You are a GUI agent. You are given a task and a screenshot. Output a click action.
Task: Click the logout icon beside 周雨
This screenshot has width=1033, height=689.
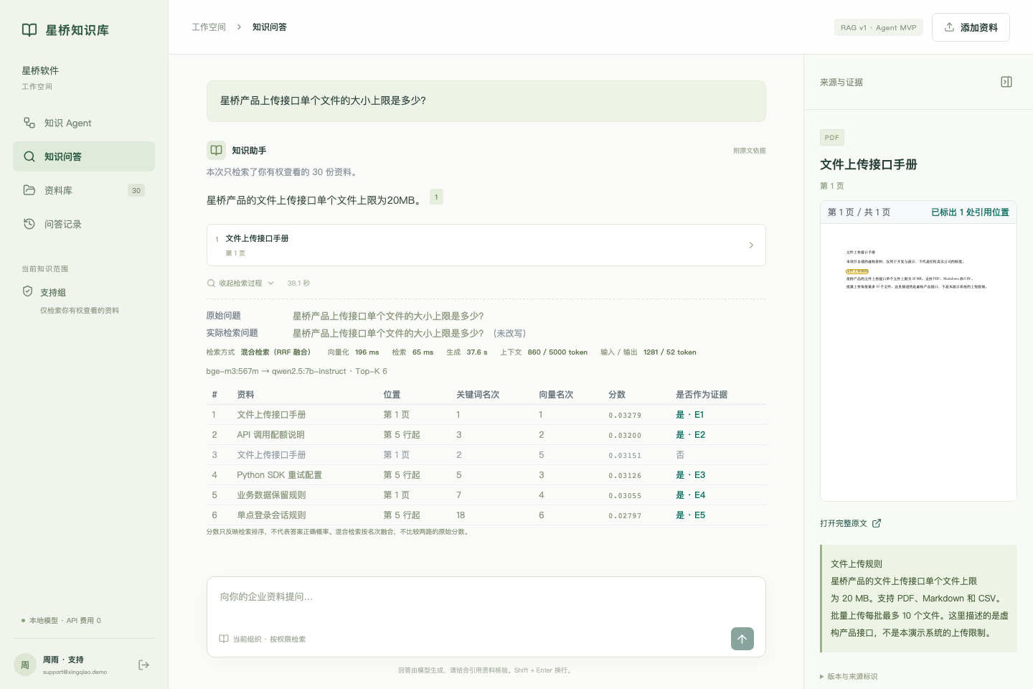click(x=143, y=665)
